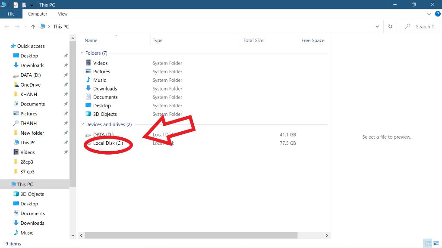Sort by the Total Size column header
This screenshot has height=248, width=442.
pos(253,40)
